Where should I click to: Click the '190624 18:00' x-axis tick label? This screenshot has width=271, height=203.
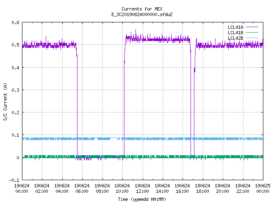[202, 189]
